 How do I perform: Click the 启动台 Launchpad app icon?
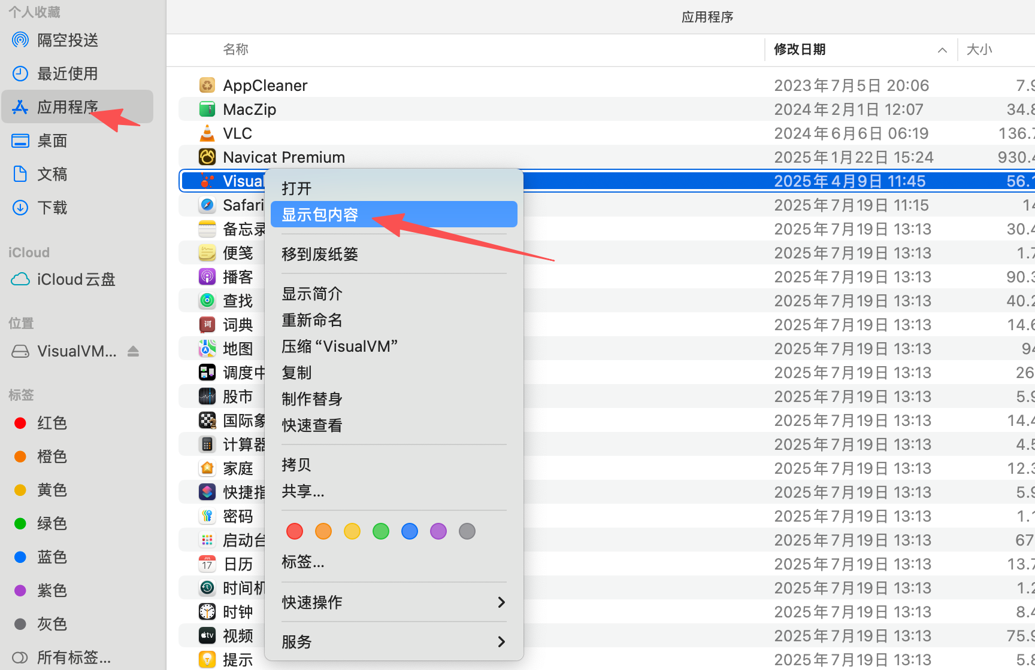207,540
